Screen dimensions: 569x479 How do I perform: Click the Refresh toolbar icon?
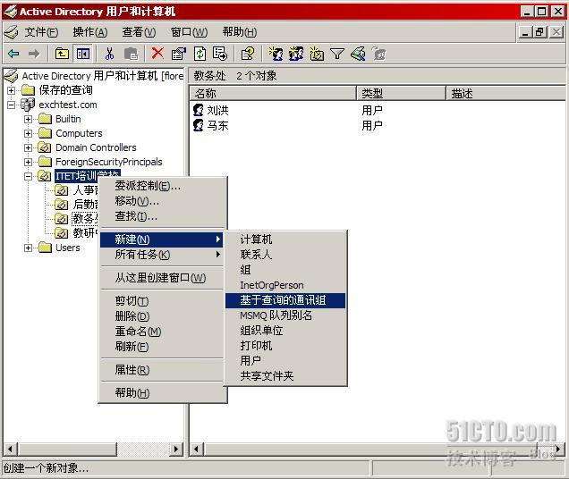(x=200, y=54)
